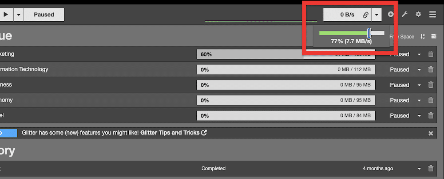Remove the Completed history entry with trash icon
The image size is (444, 179).
(x=430, y=168)
